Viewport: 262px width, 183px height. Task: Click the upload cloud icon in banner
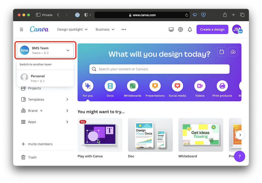[233, 52]
